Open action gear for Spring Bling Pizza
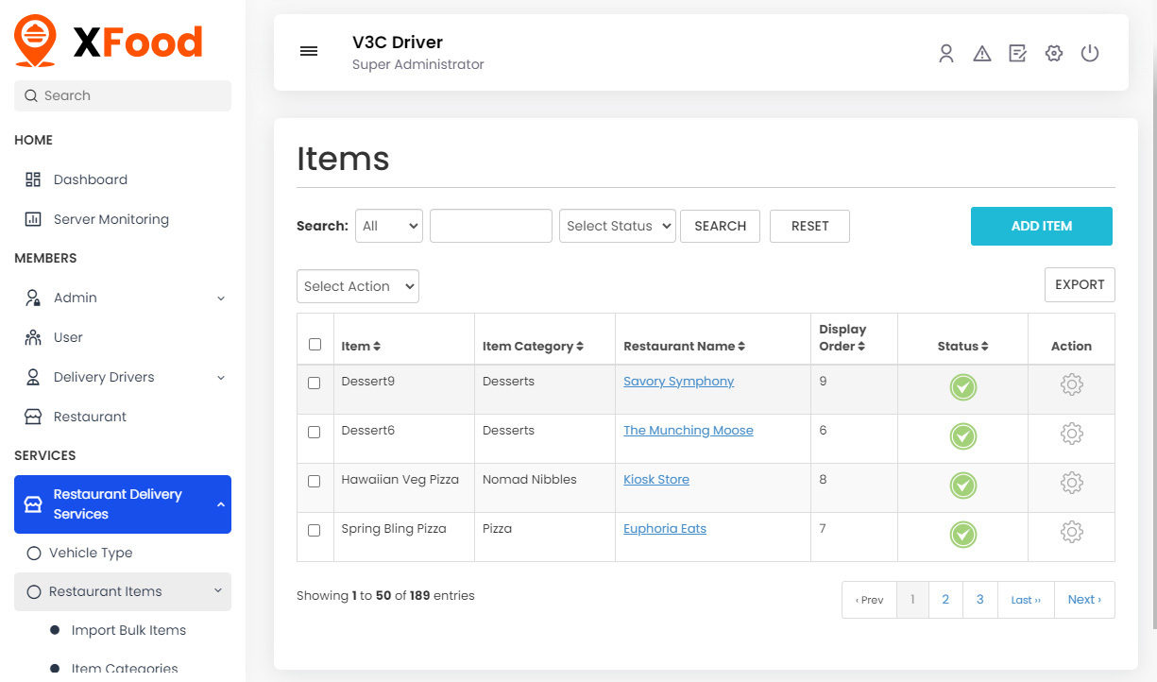The image size is (1157, 682). [x=1071, y=532]
